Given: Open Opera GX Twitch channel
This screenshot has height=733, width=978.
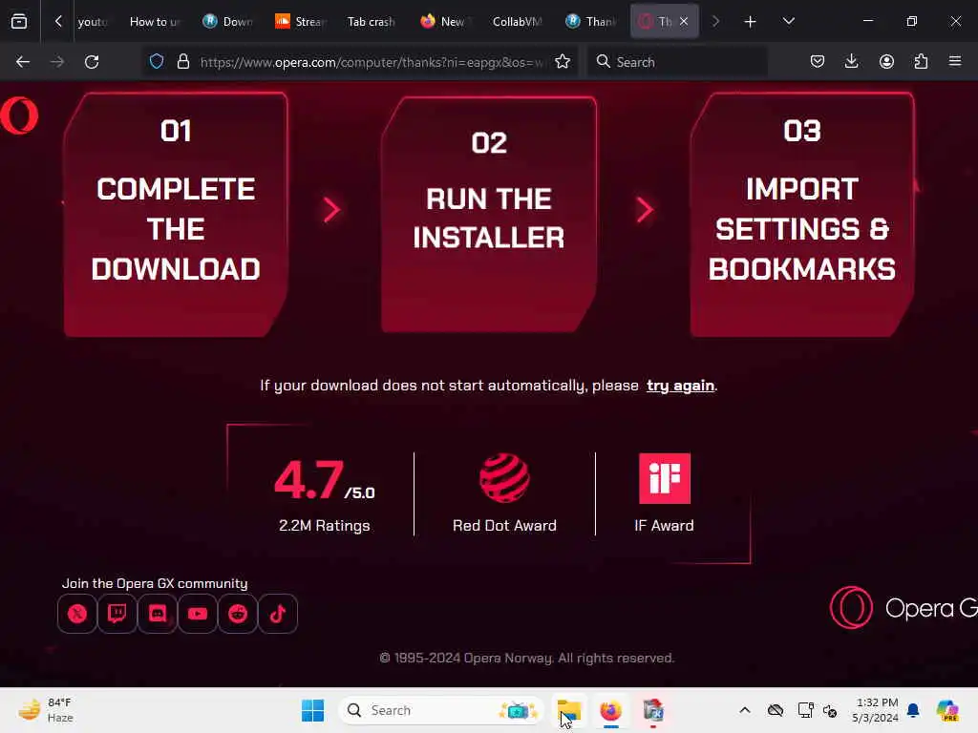Looking at the screenshot, I should tap(117, 614).
